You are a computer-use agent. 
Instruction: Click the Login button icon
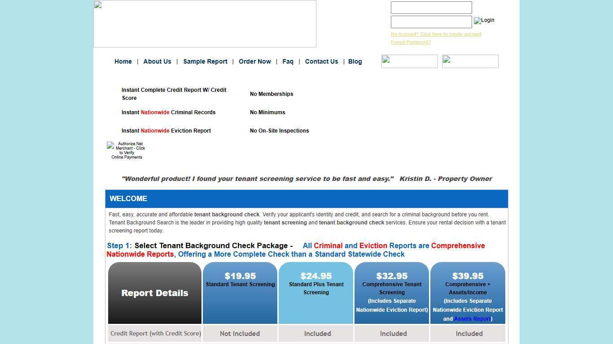coord(483,21)
